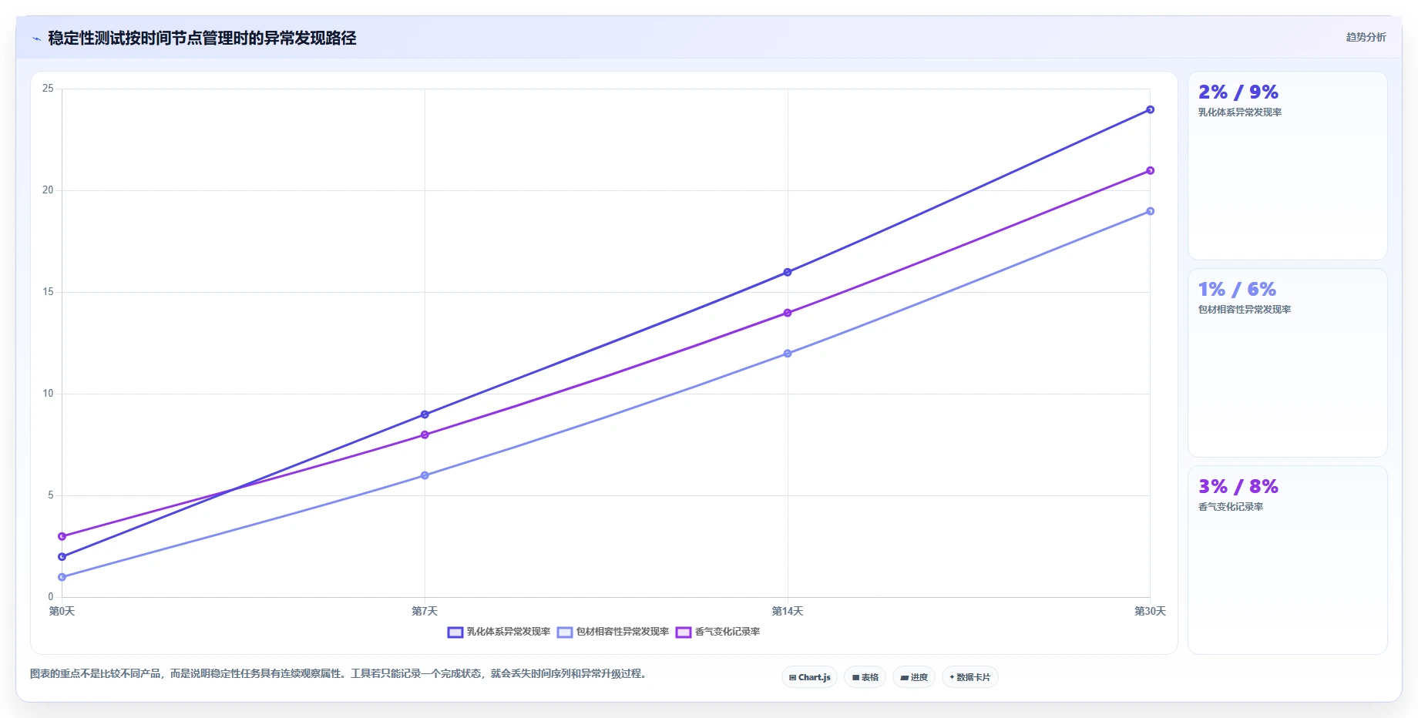Click 香气变化 data point at 第0天

coord(62,536)
